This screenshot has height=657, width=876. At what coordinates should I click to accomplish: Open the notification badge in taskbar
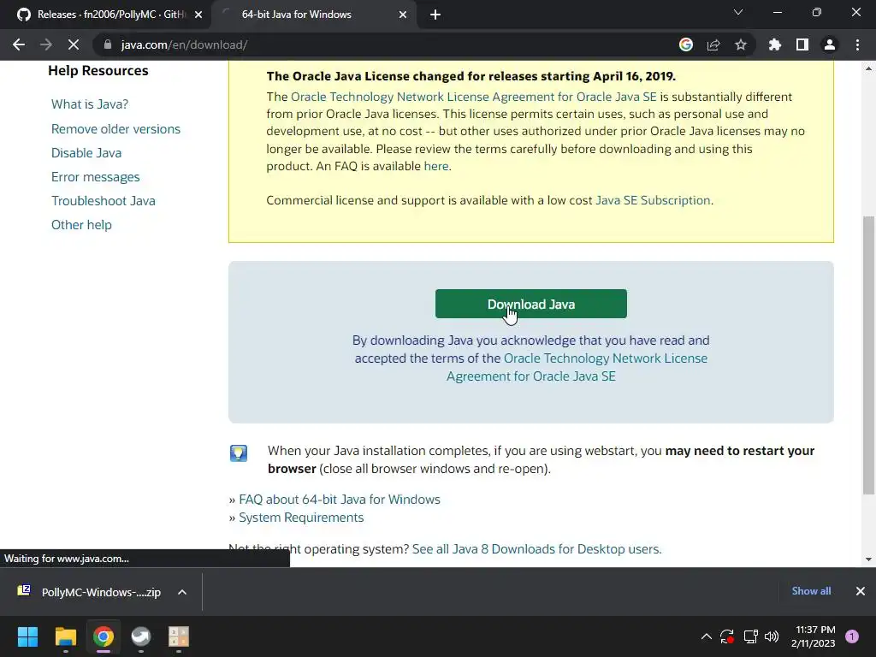click(x=852, y=636)
